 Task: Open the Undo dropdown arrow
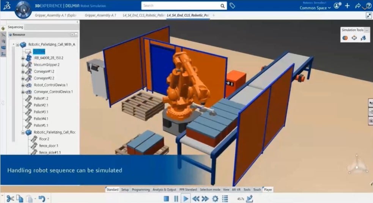48,199
